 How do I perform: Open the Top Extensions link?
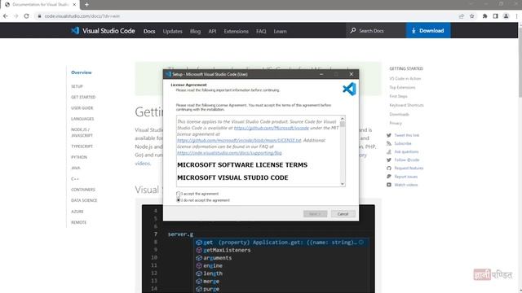click(x=402, y=87)
